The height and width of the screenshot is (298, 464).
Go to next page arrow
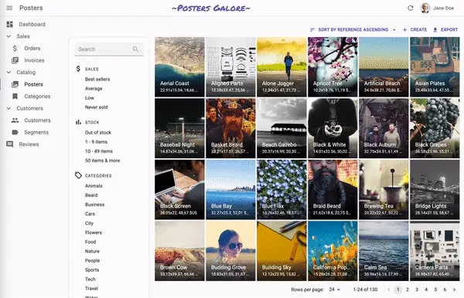coord(454,290)
